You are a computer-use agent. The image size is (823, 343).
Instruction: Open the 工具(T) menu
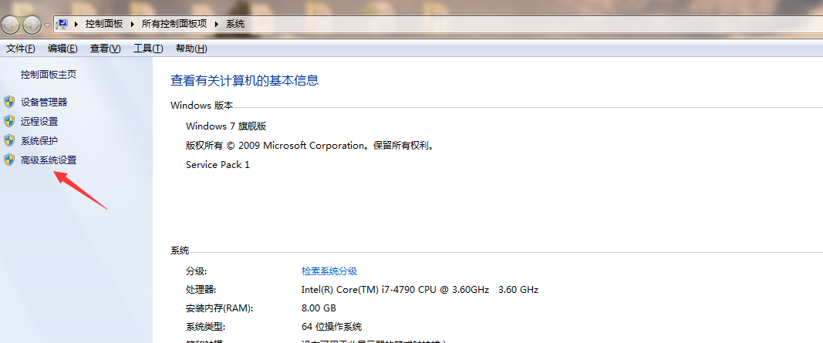point(148,49)
